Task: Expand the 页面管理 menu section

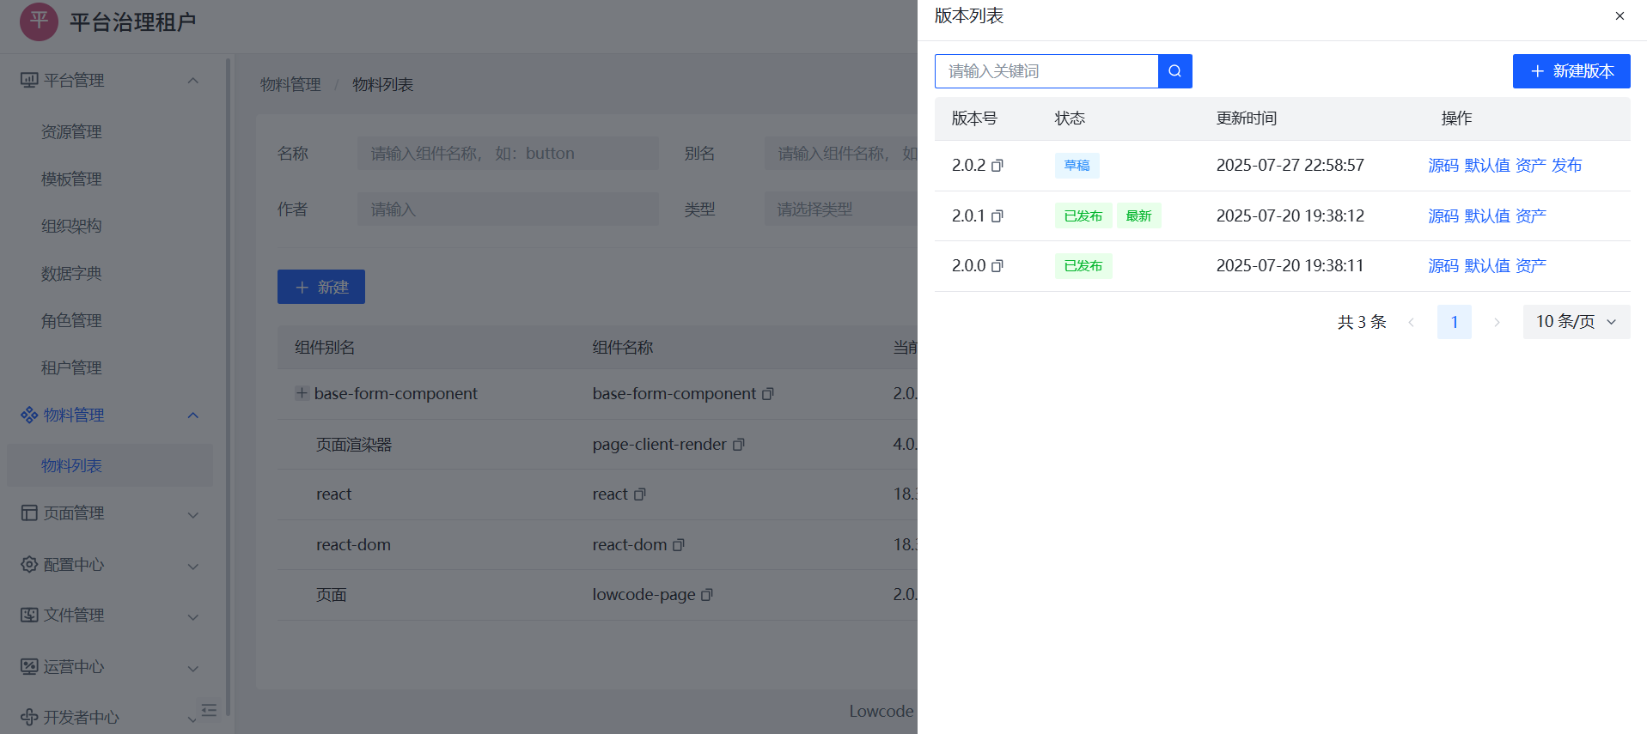Action: 193,514
